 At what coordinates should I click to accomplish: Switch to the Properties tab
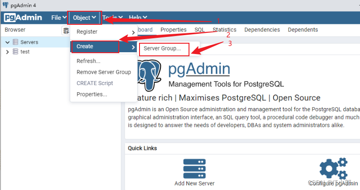coord(173,30)
